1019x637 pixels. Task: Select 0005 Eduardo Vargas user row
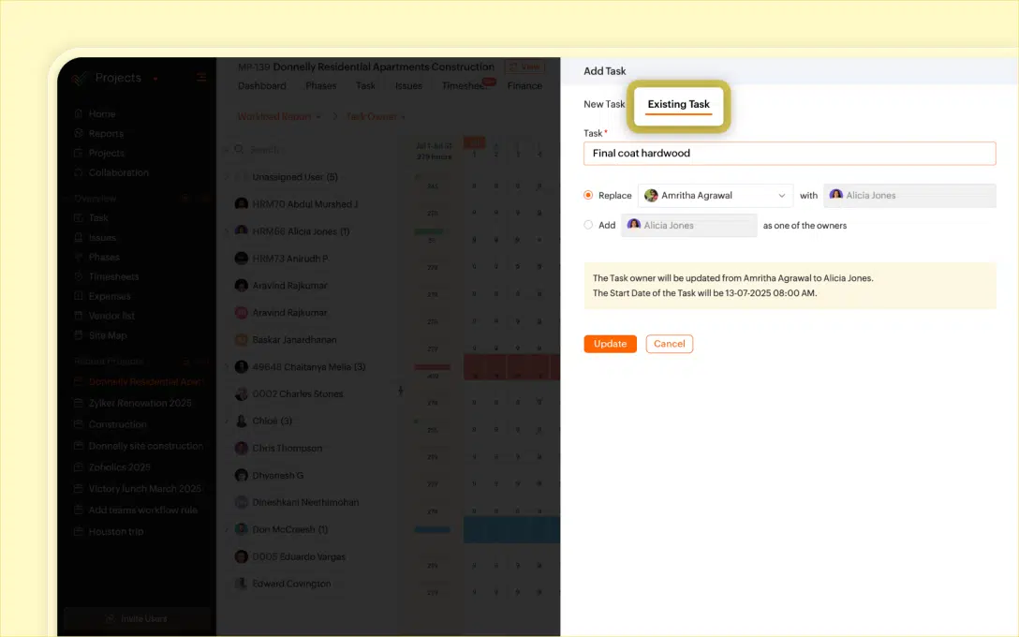[299, 557]
